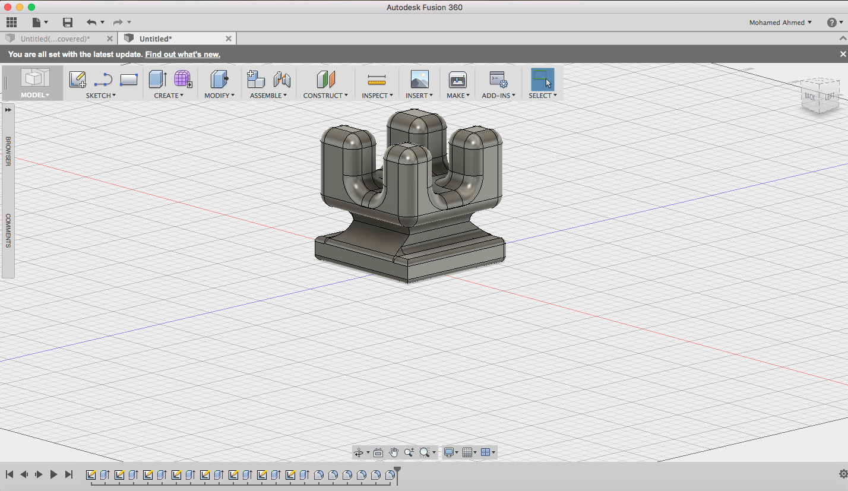The width and height of the screenshot is (848, 491).
Task: Redo the last undone action
Action: tap(118, 23)
